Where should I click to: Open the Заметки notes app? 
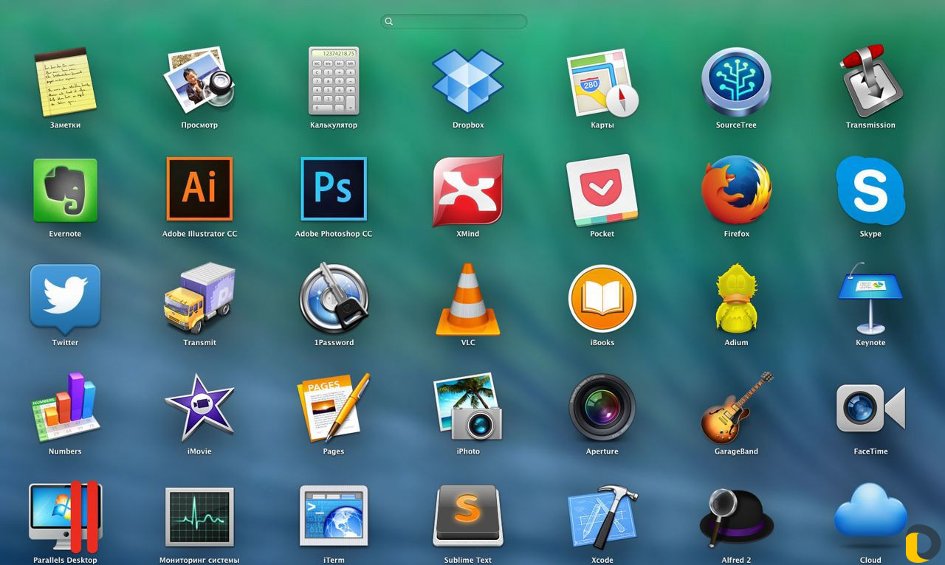pyautogui.click(x=65, y=82)
